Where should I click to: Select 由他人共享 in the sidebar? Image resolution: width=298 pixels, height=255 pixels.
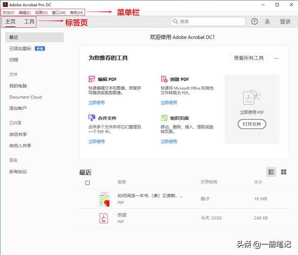click(x=20, y=146)
